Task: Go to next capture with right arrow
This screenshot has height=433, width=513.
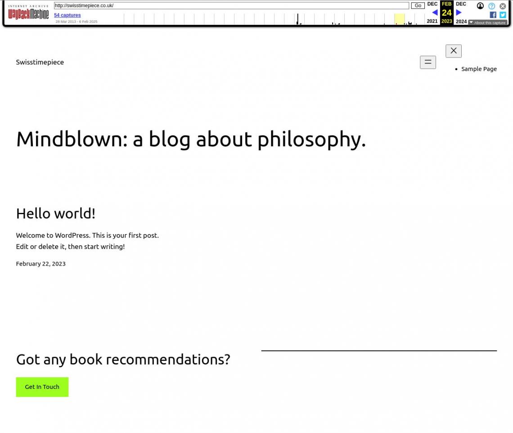Action: pos(459,13)
